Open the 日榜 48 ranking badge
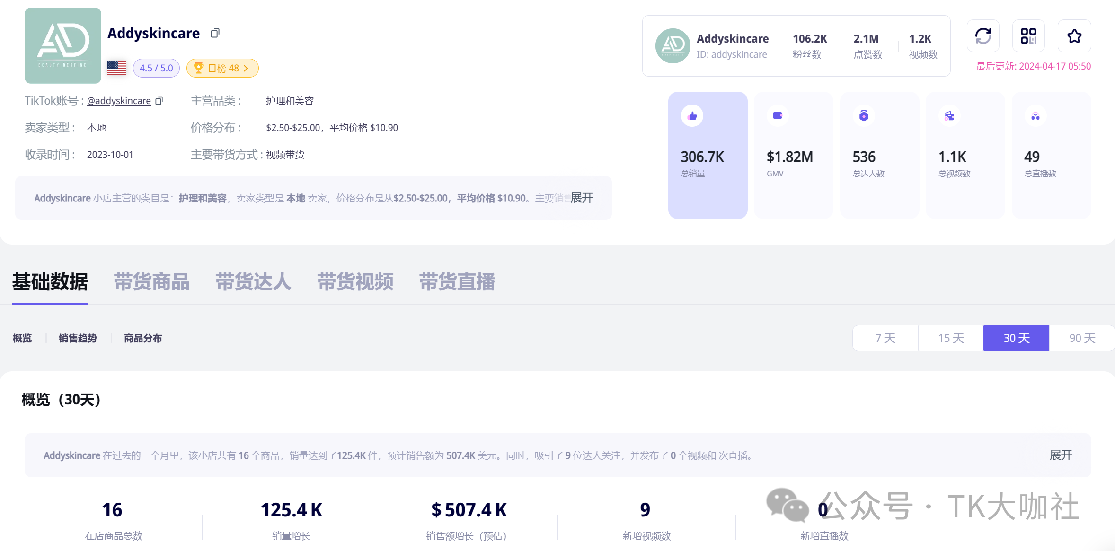The image size is (1115, 551). pos(222,68)
